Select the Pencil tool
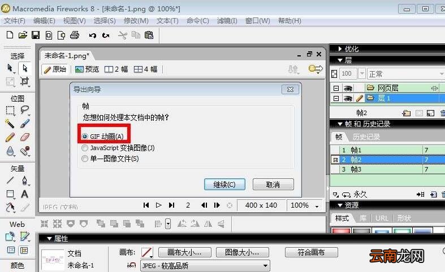This screenshot has height=272, width=445. [10, 138]
